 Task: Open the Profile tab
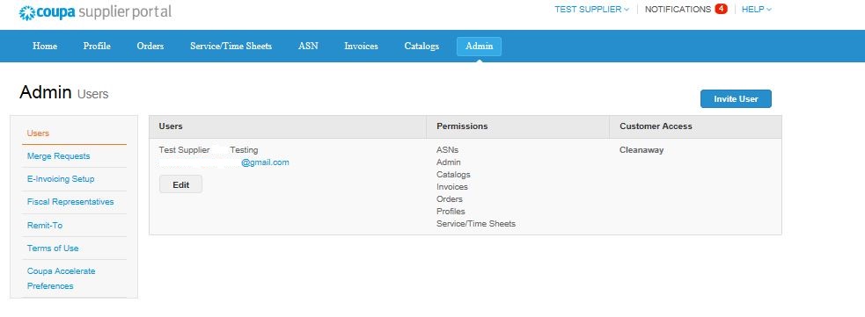click(97, 47)
